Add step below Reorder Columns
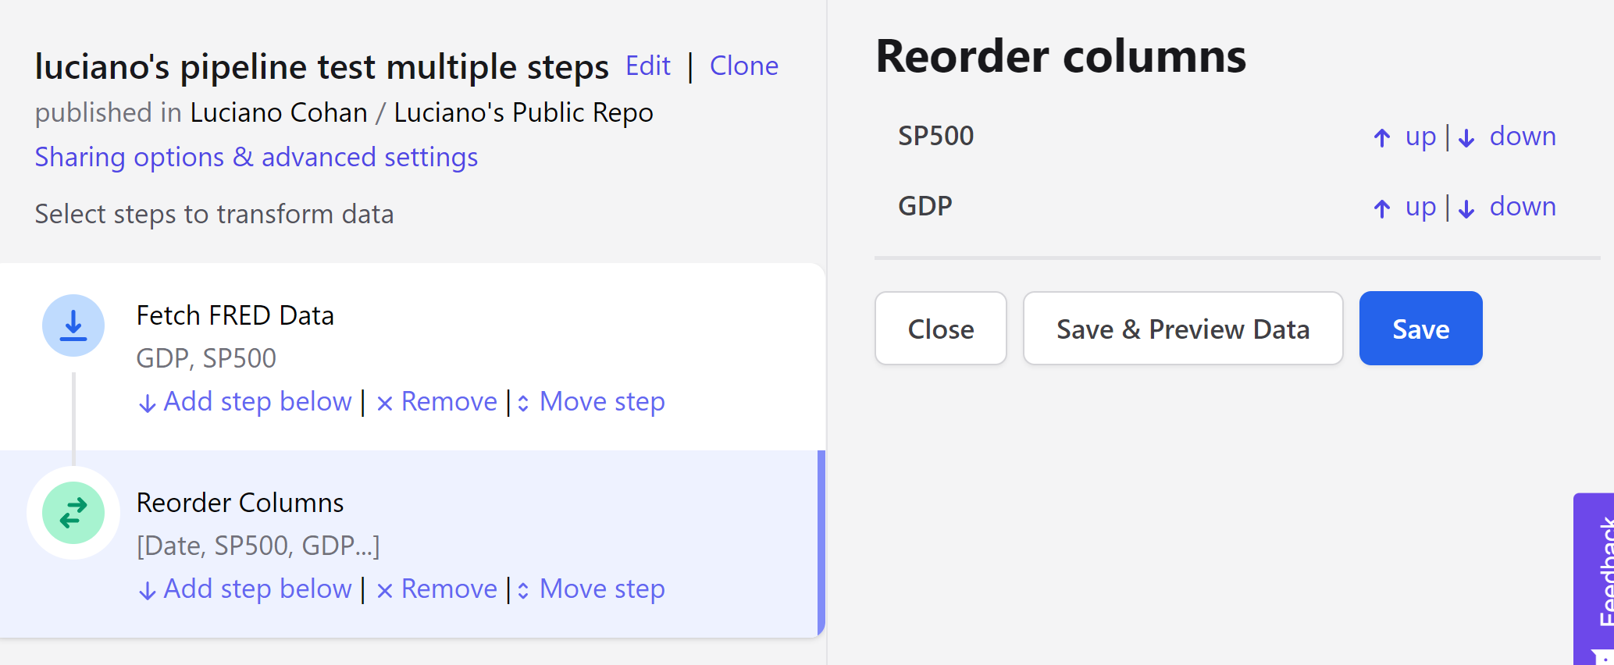The width and height of the screenshot is (1614, 665). (245, 589)
